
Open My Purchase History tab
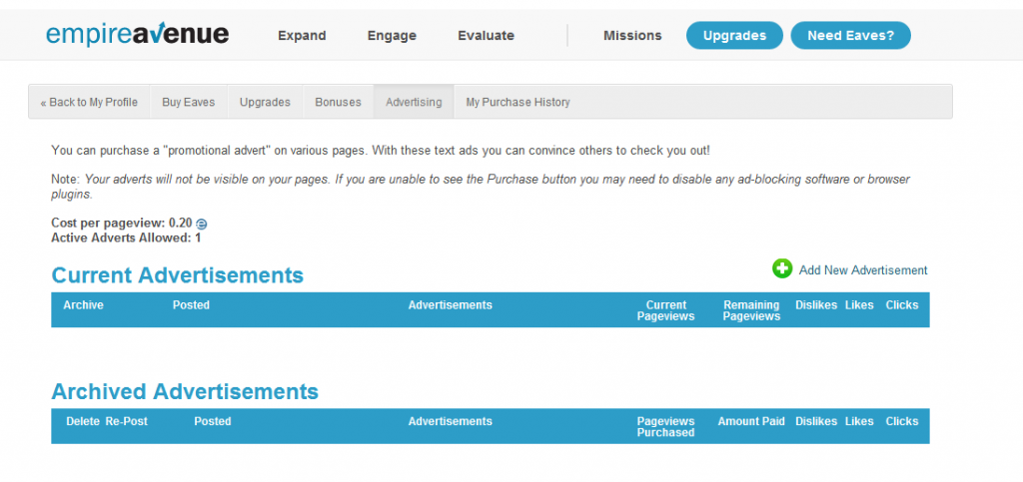click(x=518, y=102)
